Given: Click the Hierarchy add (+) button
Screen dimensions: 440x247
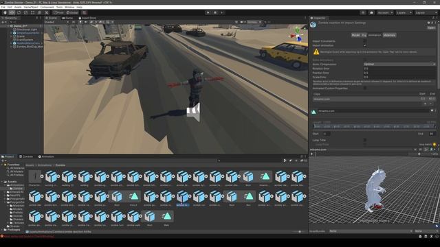Looking at the screenshot, I should coord(3,22).
